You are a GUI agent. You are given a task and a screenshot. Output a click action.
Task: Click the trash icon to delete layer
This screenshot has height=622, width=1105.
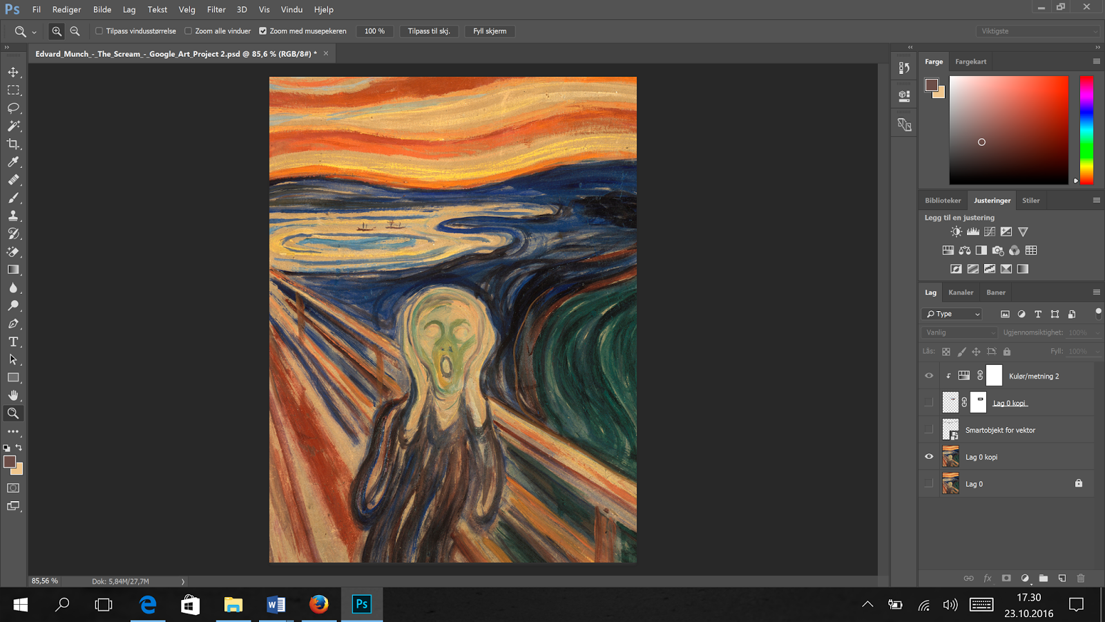point(1081,578)
